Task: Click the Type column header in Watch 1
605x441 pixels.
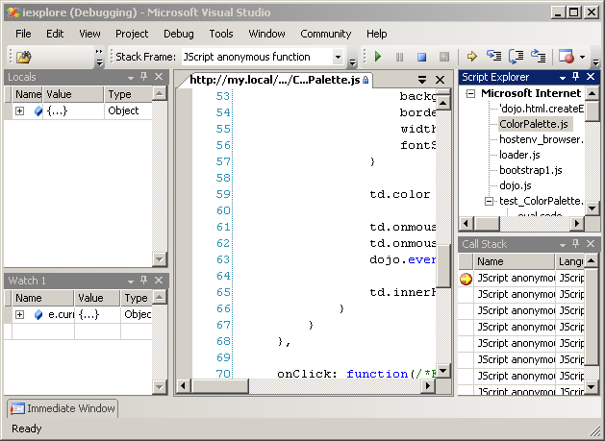Action: pos(136,298)
